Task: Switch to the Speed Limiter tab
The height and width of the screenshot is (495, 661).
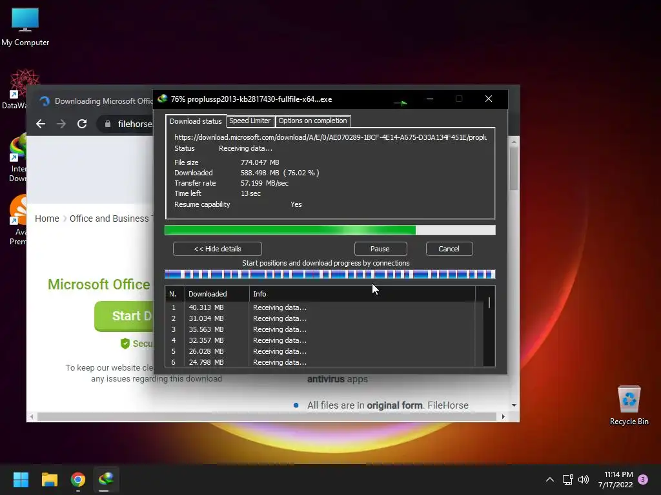Action: point(250,121)
